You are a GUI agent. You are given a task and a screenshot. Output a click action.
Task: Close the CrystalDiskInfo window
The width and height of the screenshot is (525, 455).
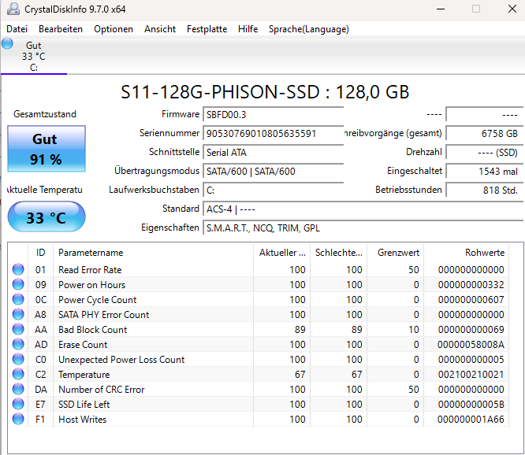[x=512, y=9]
